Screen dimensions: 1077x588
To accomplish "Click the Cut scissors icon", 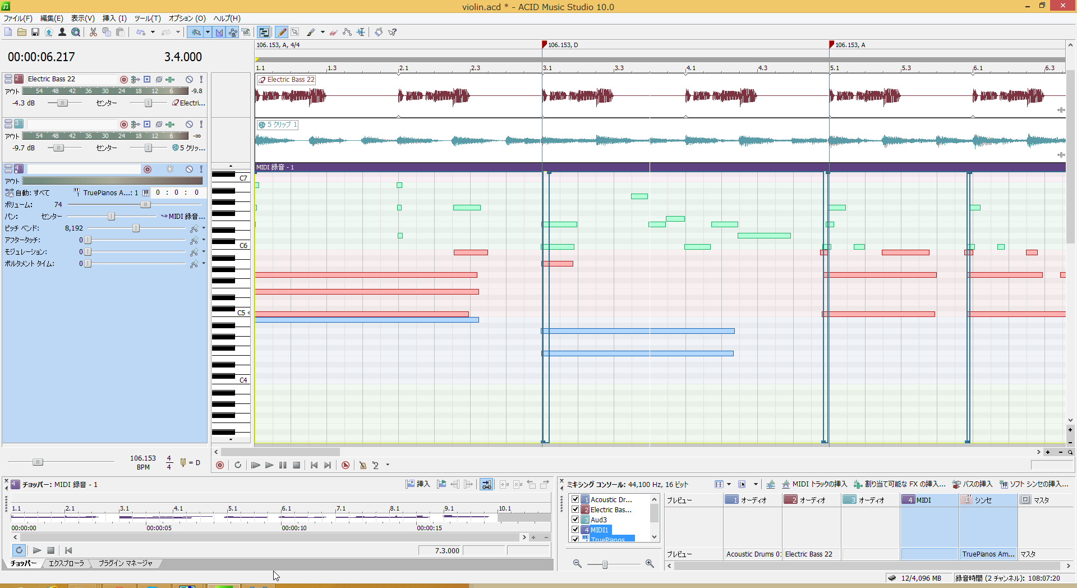I will (93, 32).
